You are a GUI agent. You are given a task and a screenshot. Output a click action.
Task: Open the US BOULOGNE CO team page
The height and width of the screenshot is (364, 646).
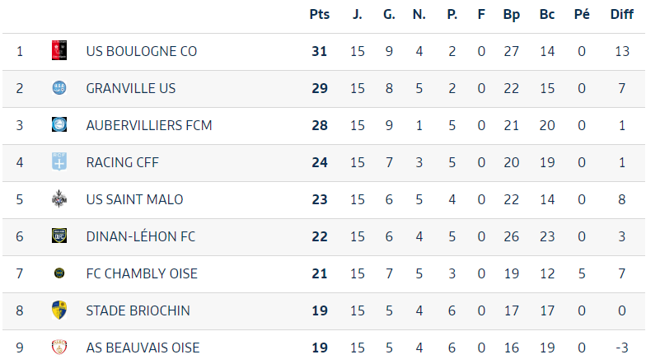(141, 51)
